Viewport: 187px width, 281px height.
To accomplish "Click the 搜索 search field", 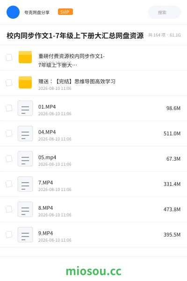I will [165, 12].
